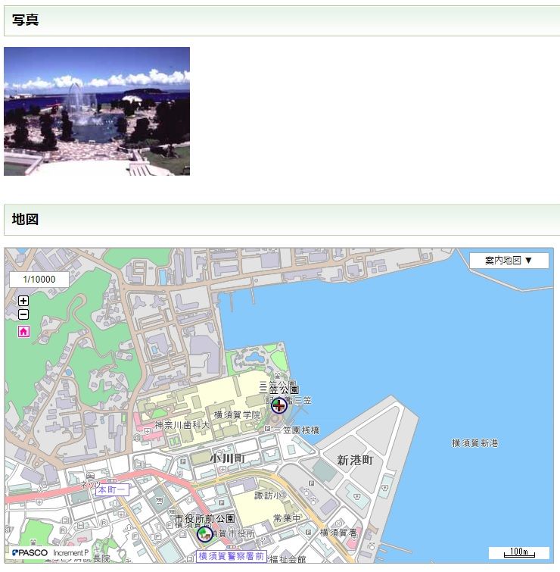Select the 三笠公園 map marker icon

click(x=279, y=405)
